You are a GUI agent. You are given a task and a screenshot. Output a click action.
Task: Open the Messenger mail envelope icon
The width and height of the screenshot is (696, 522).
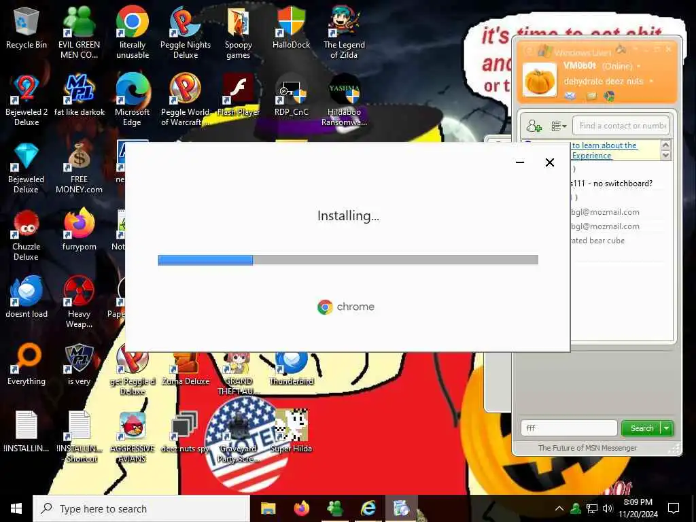click(570, 96)
